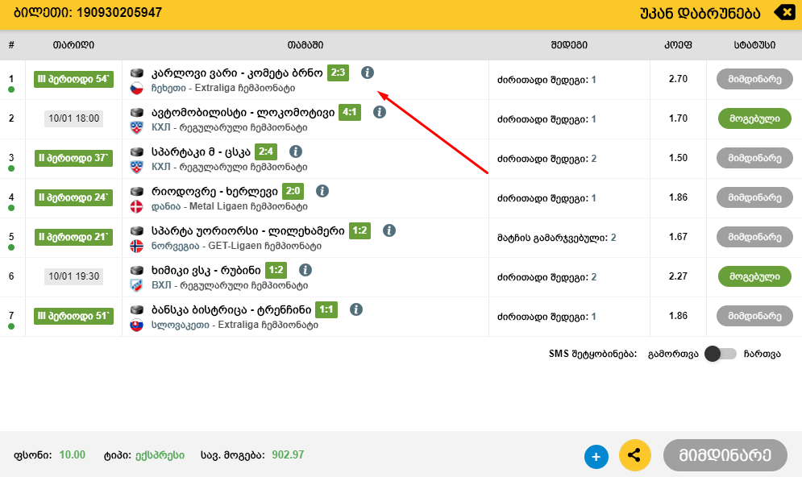Click the Denmark flag icon beside დანია

tap(136, 206)
